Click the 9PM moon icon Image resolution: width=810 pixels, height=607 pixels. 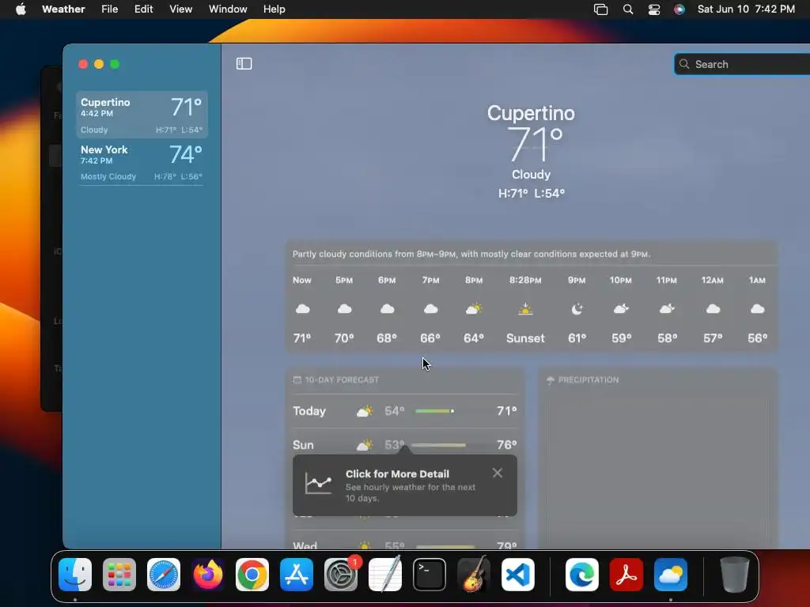coord(577,309)
